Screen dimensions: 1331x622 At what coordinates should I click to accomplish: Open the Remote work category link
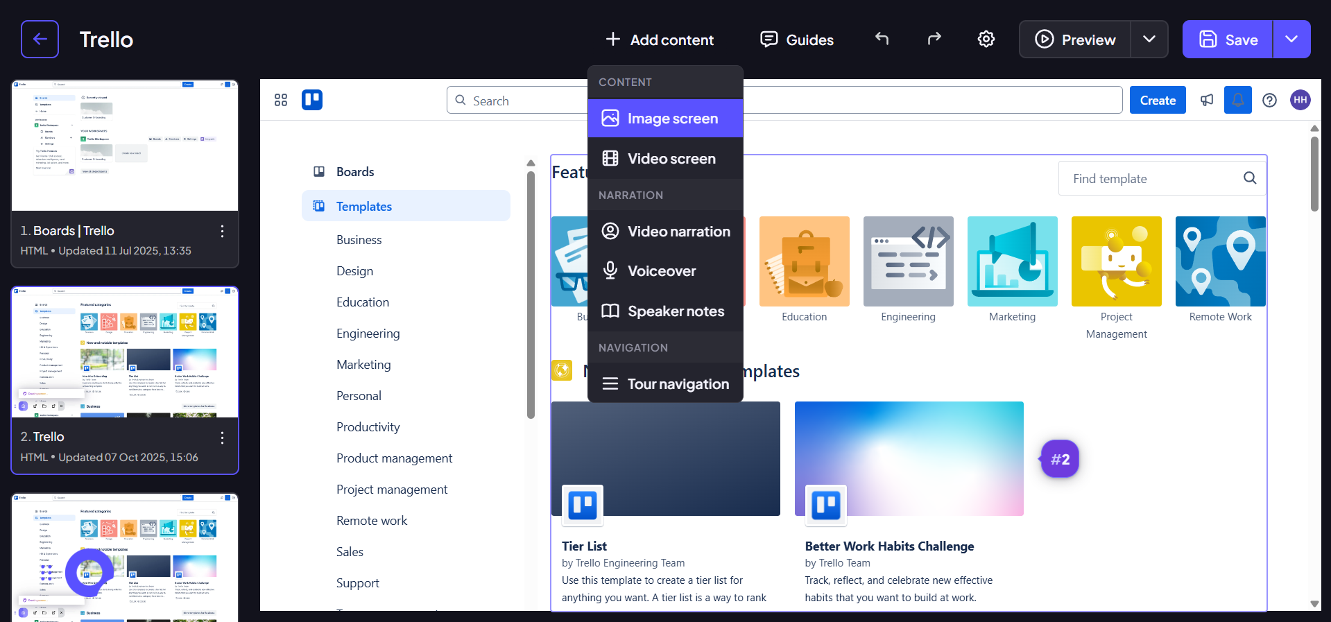pos(372,521)
